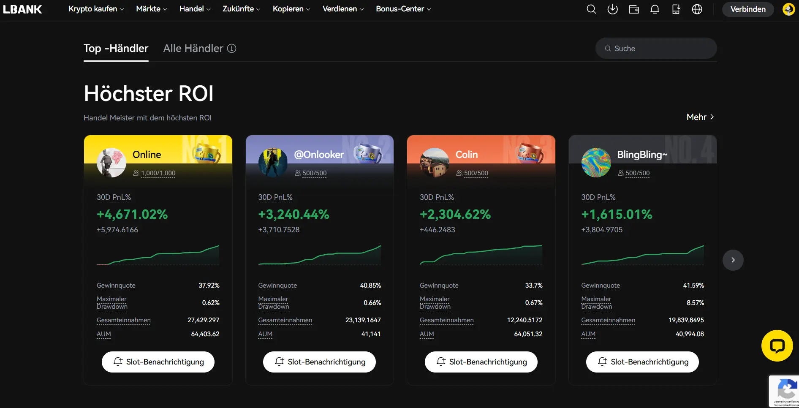The image size is (799, 408).
Task: Show next traders with carousel arrow
Action: tap(733, 260)
